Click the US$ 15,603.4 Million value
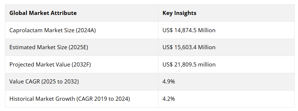 (x=189, y=47)
